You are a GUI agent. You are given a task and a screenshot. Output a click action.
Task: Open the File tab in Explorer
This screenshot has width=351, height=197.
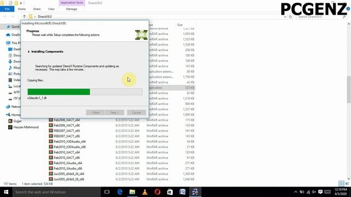pos(7,9)
